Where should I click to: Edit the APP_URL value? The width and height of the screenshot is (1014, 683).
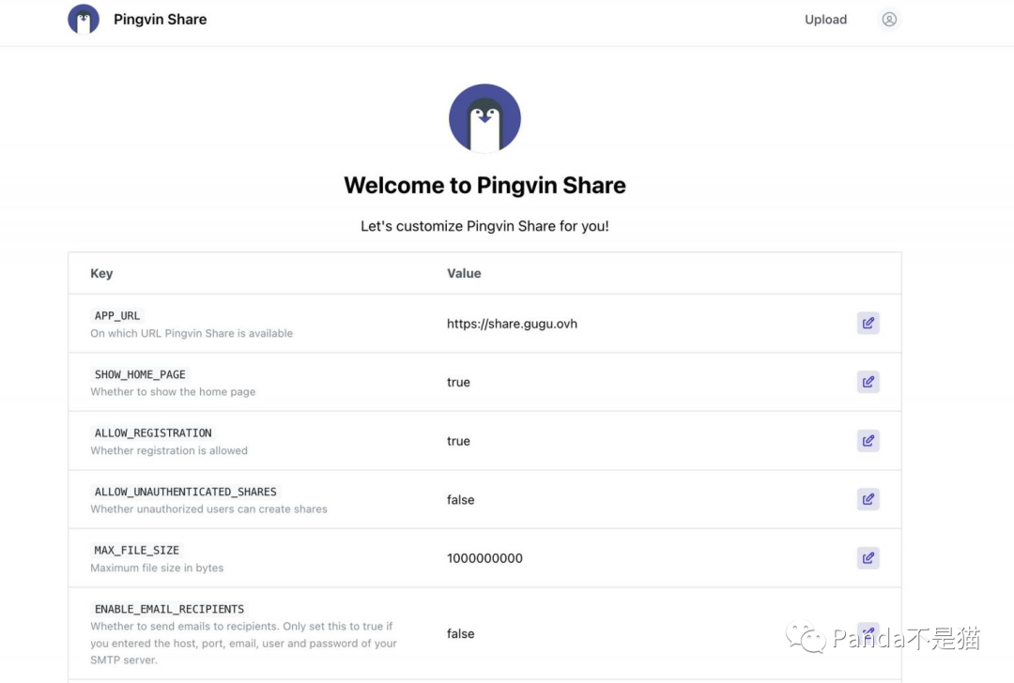pyautogui.click(x=868, y=323)
